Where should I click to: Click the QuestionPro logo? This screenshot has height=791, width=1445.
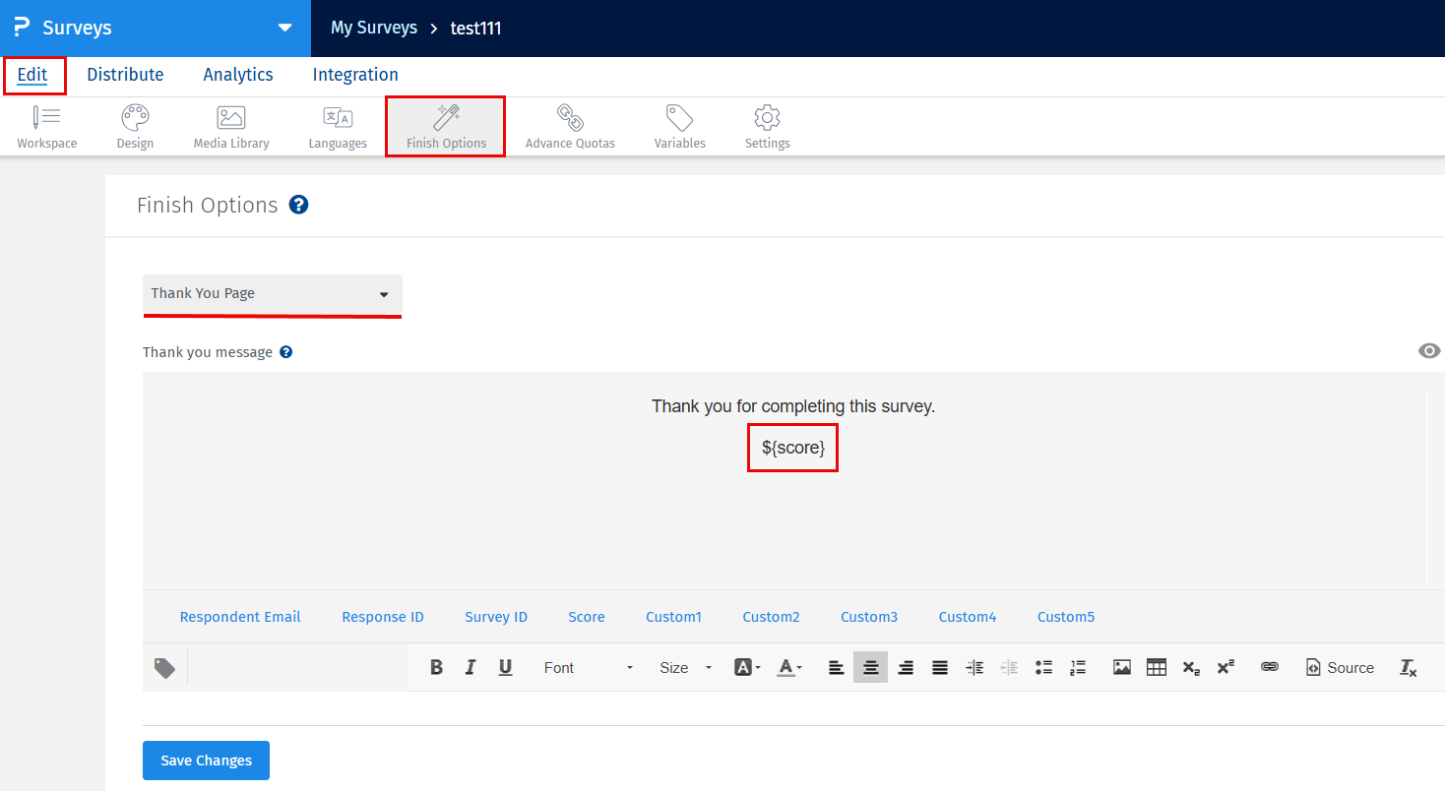tap(23, 28)
